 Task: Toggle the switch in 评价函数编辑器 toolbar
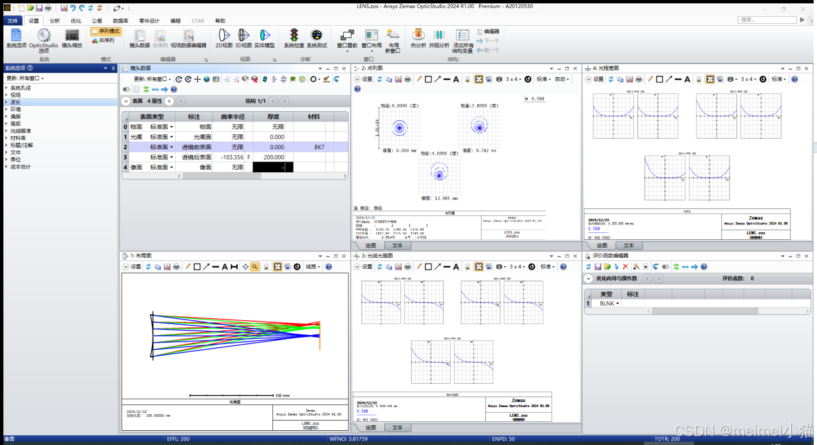coord(665,266)
